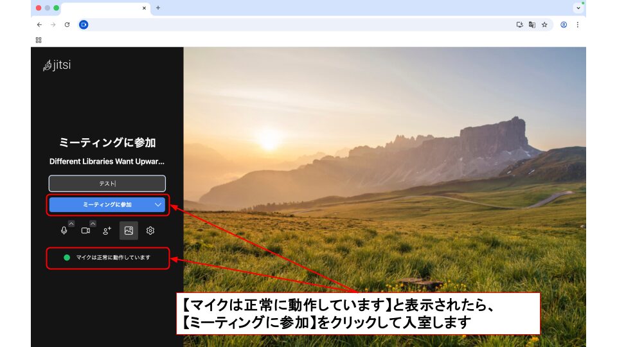Reload the page in the browser
Screen dimensions: 617x347
67,24
